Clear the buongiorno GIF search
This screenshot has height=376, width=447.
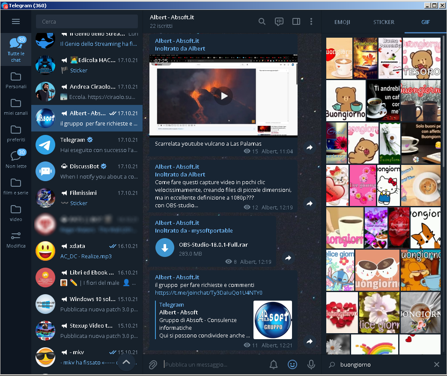tap(436, 364)
